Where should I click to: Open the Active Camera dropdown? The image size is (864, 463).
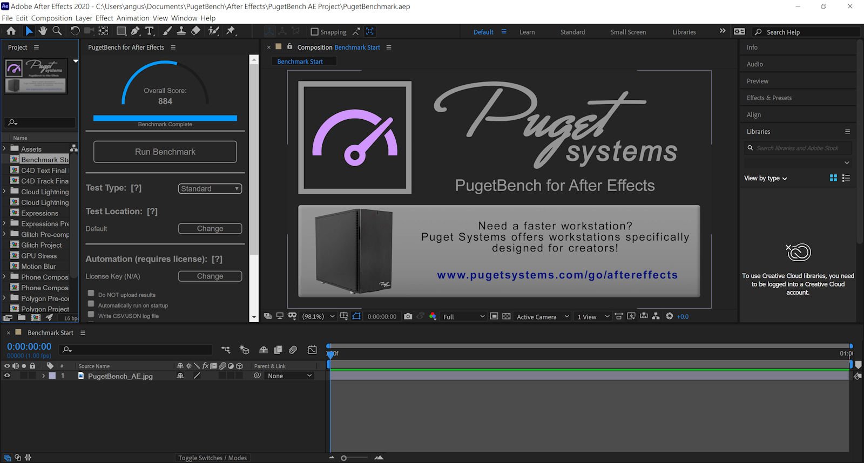pyautogui.click(x=543, y=317)
